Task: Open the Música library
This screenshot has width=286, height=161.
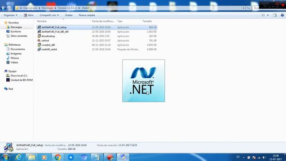Action: pyautogui.click(x=15, y=58)
